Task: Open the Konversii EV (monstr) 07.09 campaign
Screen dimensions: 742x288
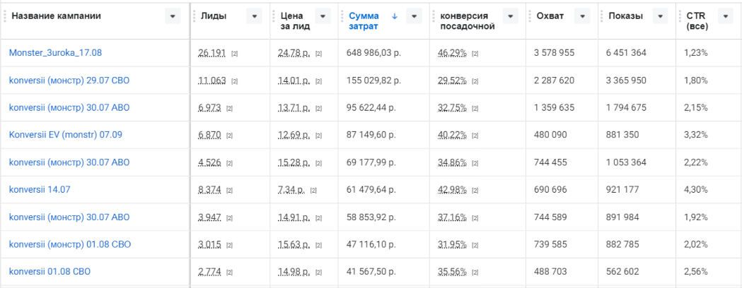Action: click(x=65, y=136)
